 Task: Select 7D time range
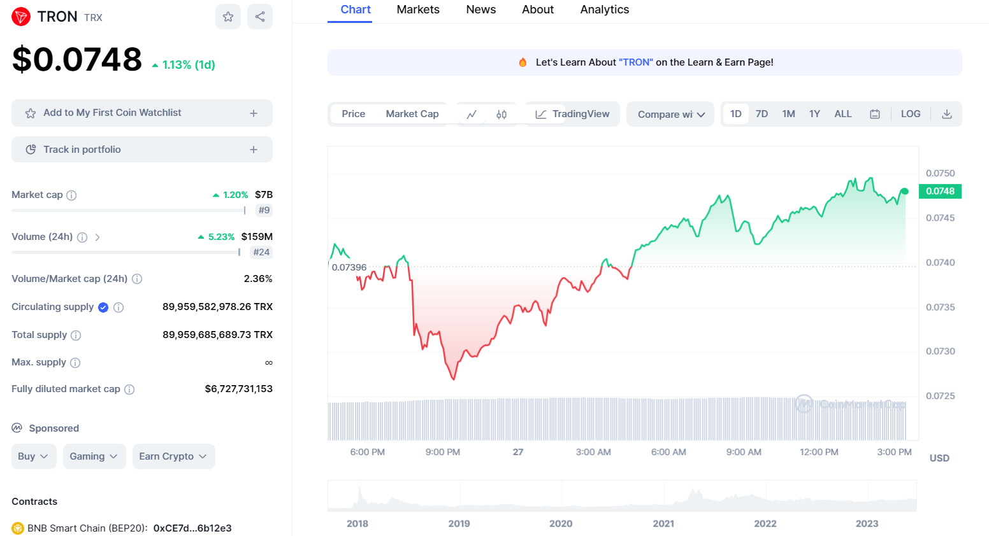[762, 114]
